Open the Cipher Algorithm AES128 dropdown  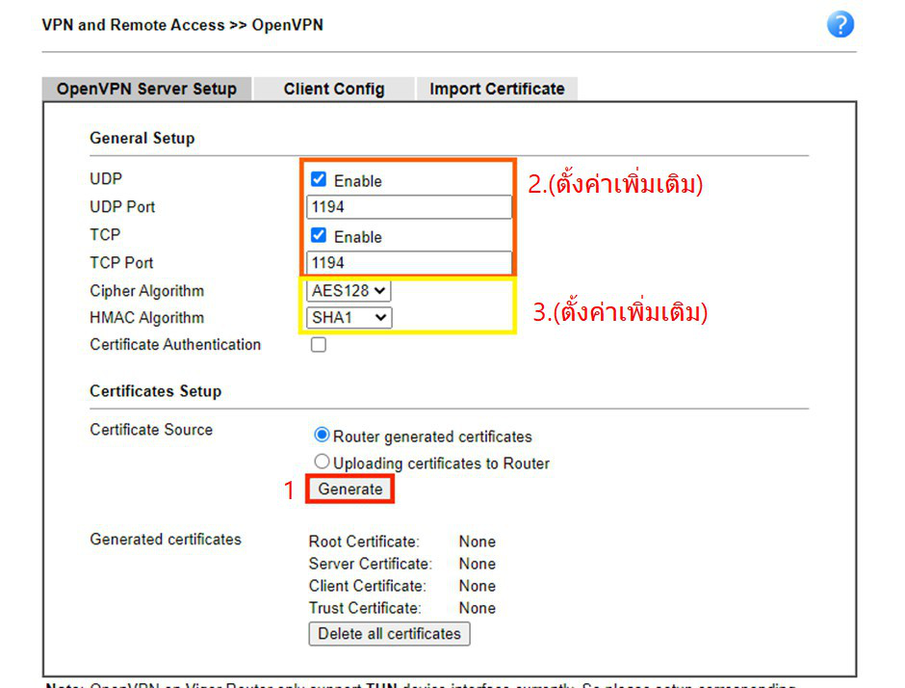[x=348, y=291]
